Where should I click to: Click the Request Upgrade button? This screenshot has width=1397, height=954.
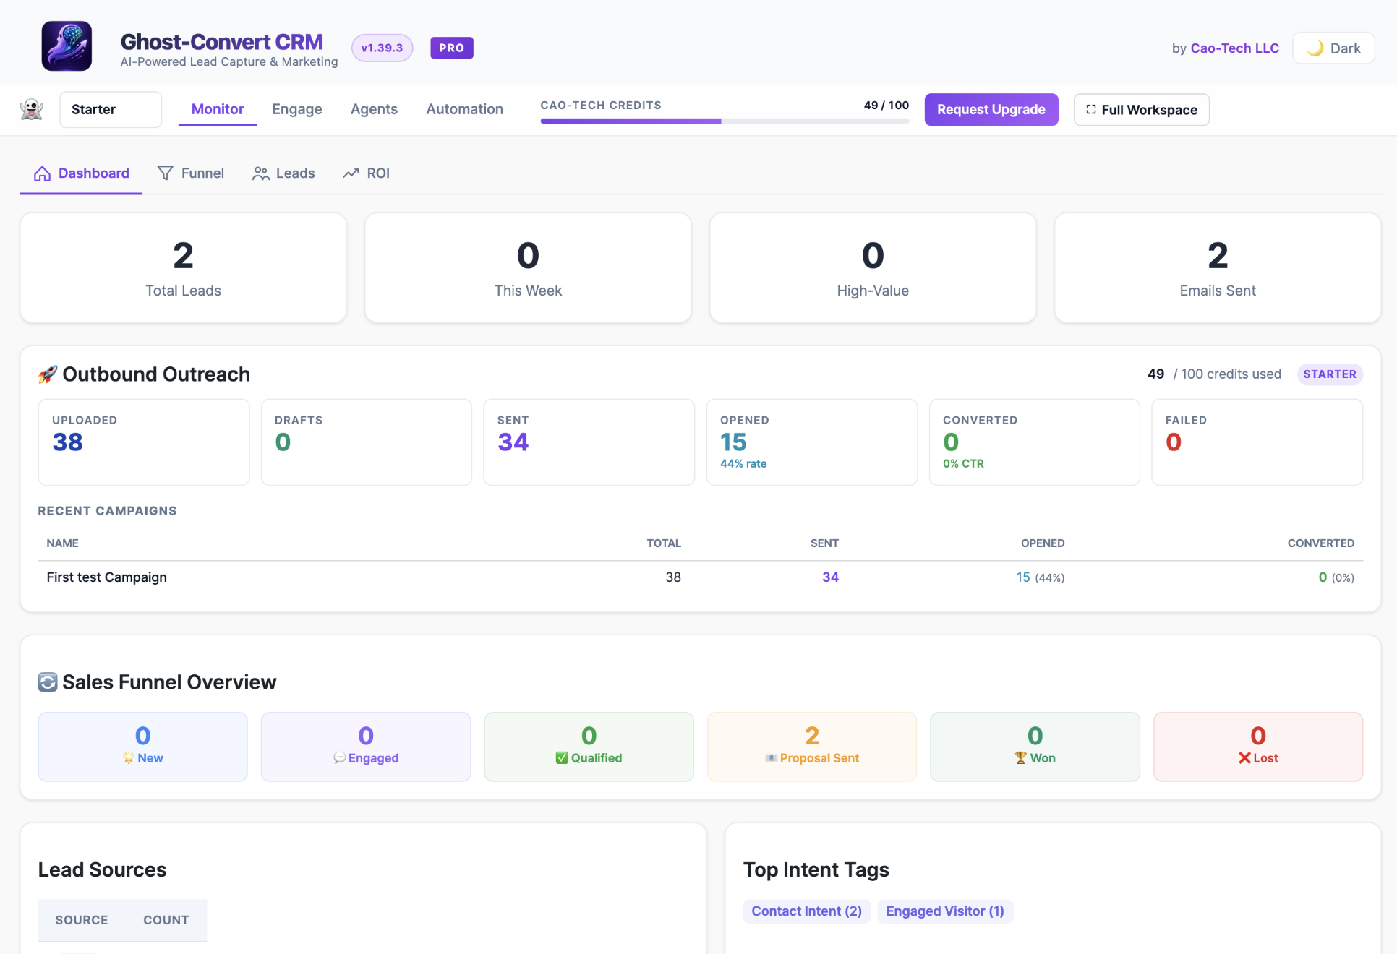(991, 110)
